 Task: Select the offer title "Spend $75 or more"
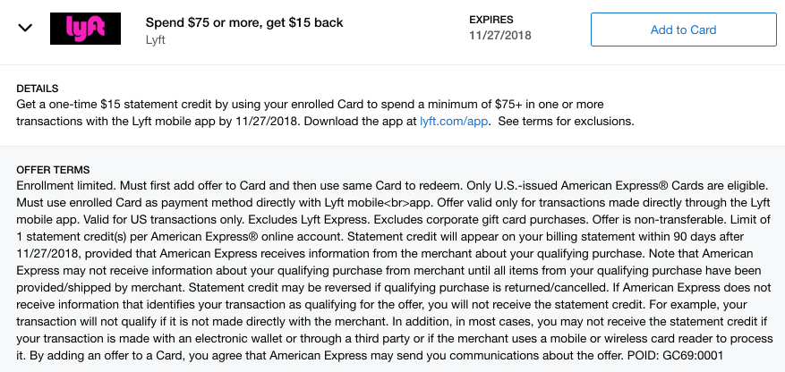click(x=243, y=21)
